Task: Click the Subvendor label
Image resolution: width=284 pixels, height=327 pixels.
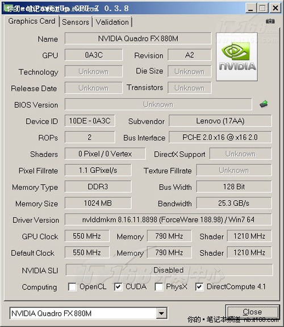Action: [147, 121]
